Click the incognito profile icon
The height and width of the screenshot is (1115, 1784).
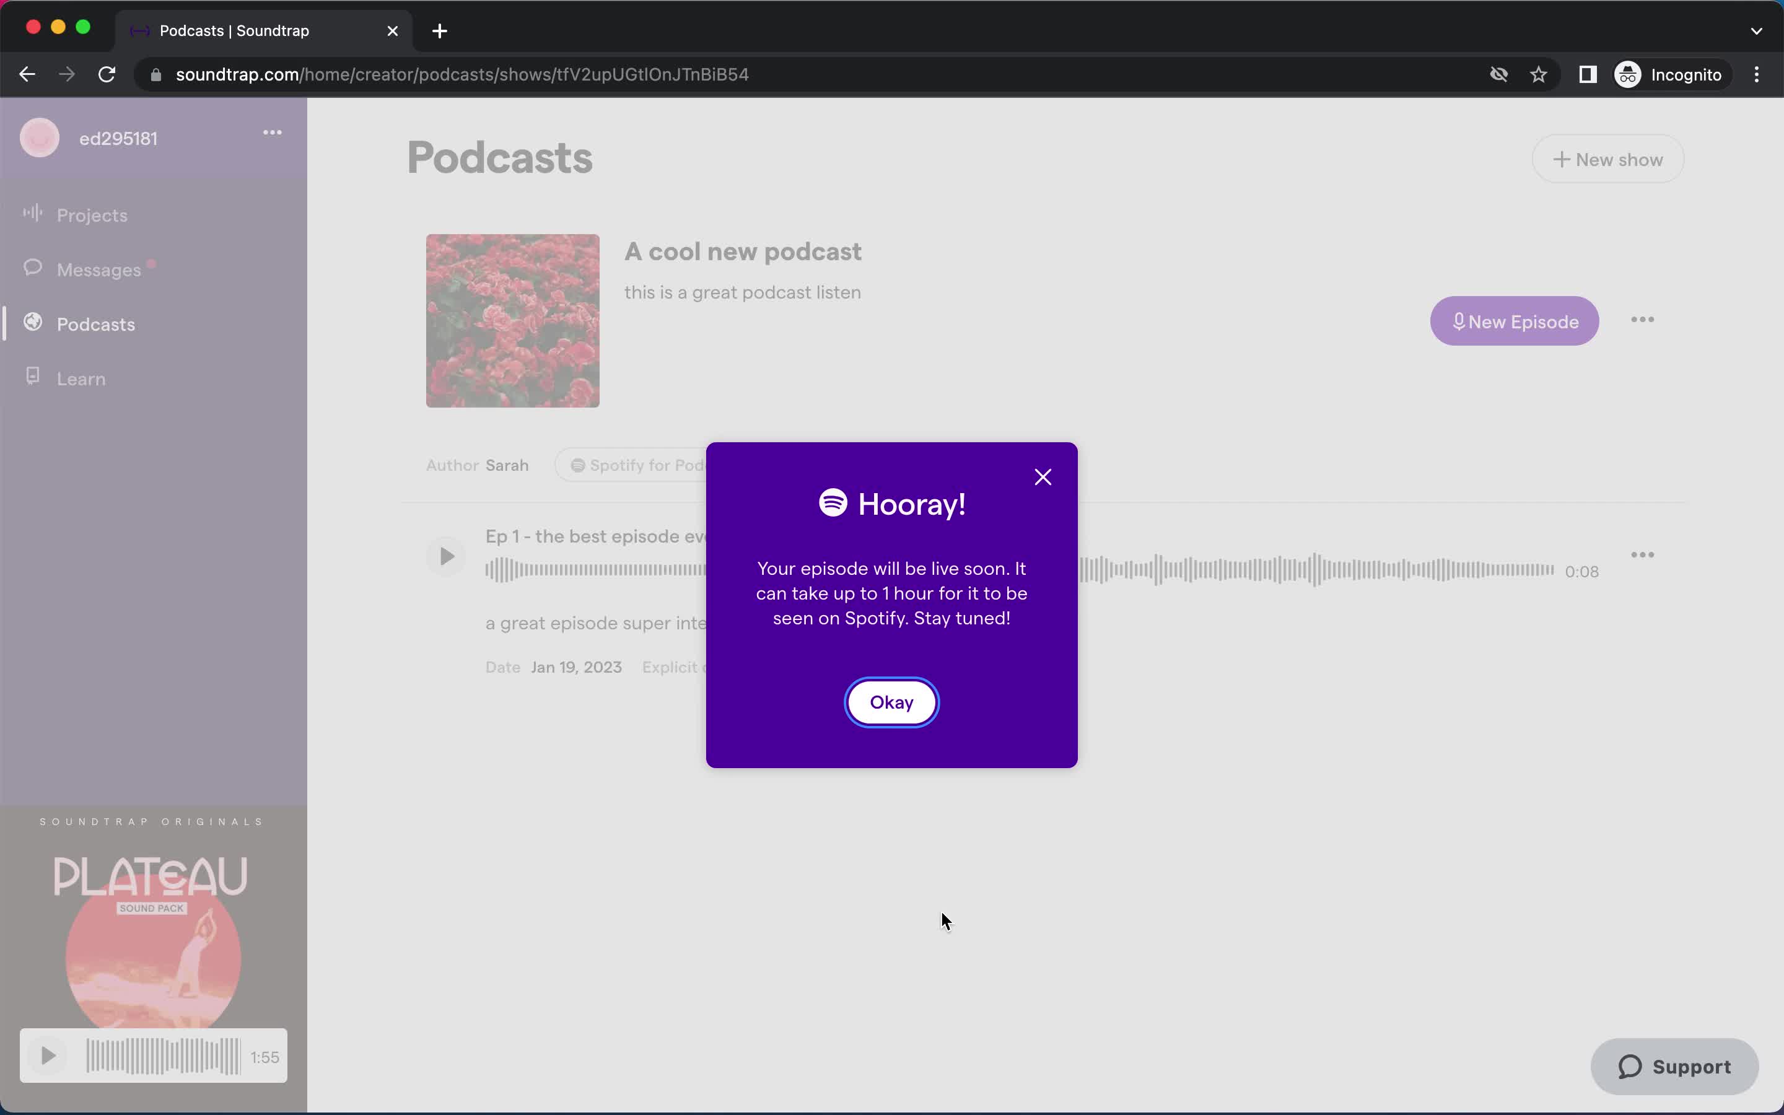tap(1627, 73)
